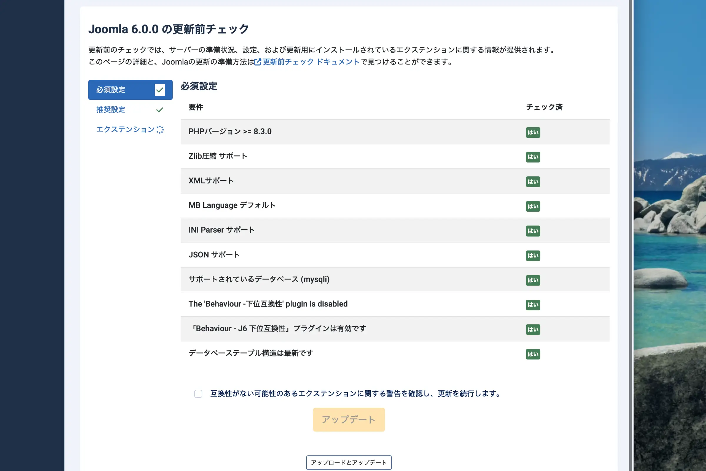Click はい badge for PHPバージョン row
Image resolution: width=706 pixels, height=471 pixels.
point(533,132)
